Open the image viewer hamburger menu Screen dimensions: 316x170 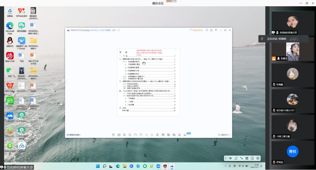(207, 30)
